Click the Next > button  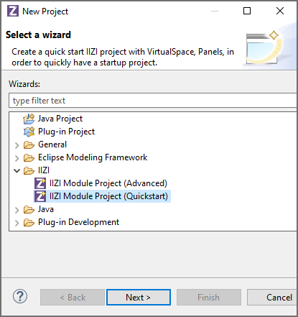(x=139, y=298)
